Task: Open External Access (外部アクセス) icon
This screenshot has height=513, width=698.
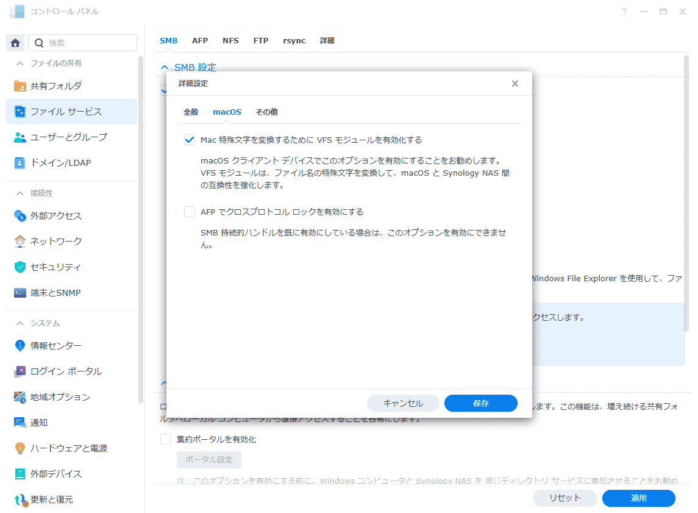Action: click(x=20, y=216)
